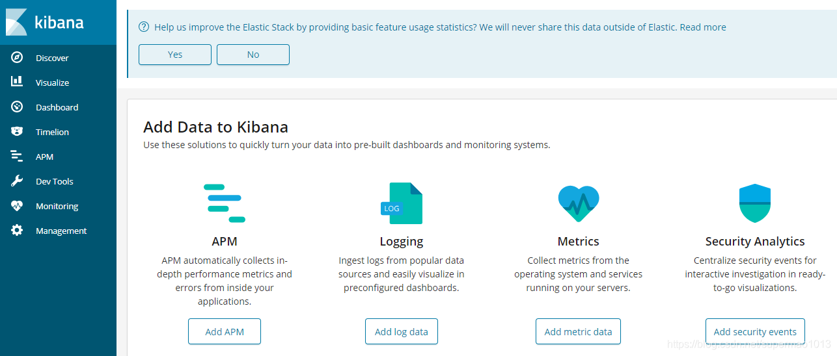Viewport: 837px width, 356px height.
Task: Click the 'Use these solutions to quickly' subtitle
Action: 347,145
